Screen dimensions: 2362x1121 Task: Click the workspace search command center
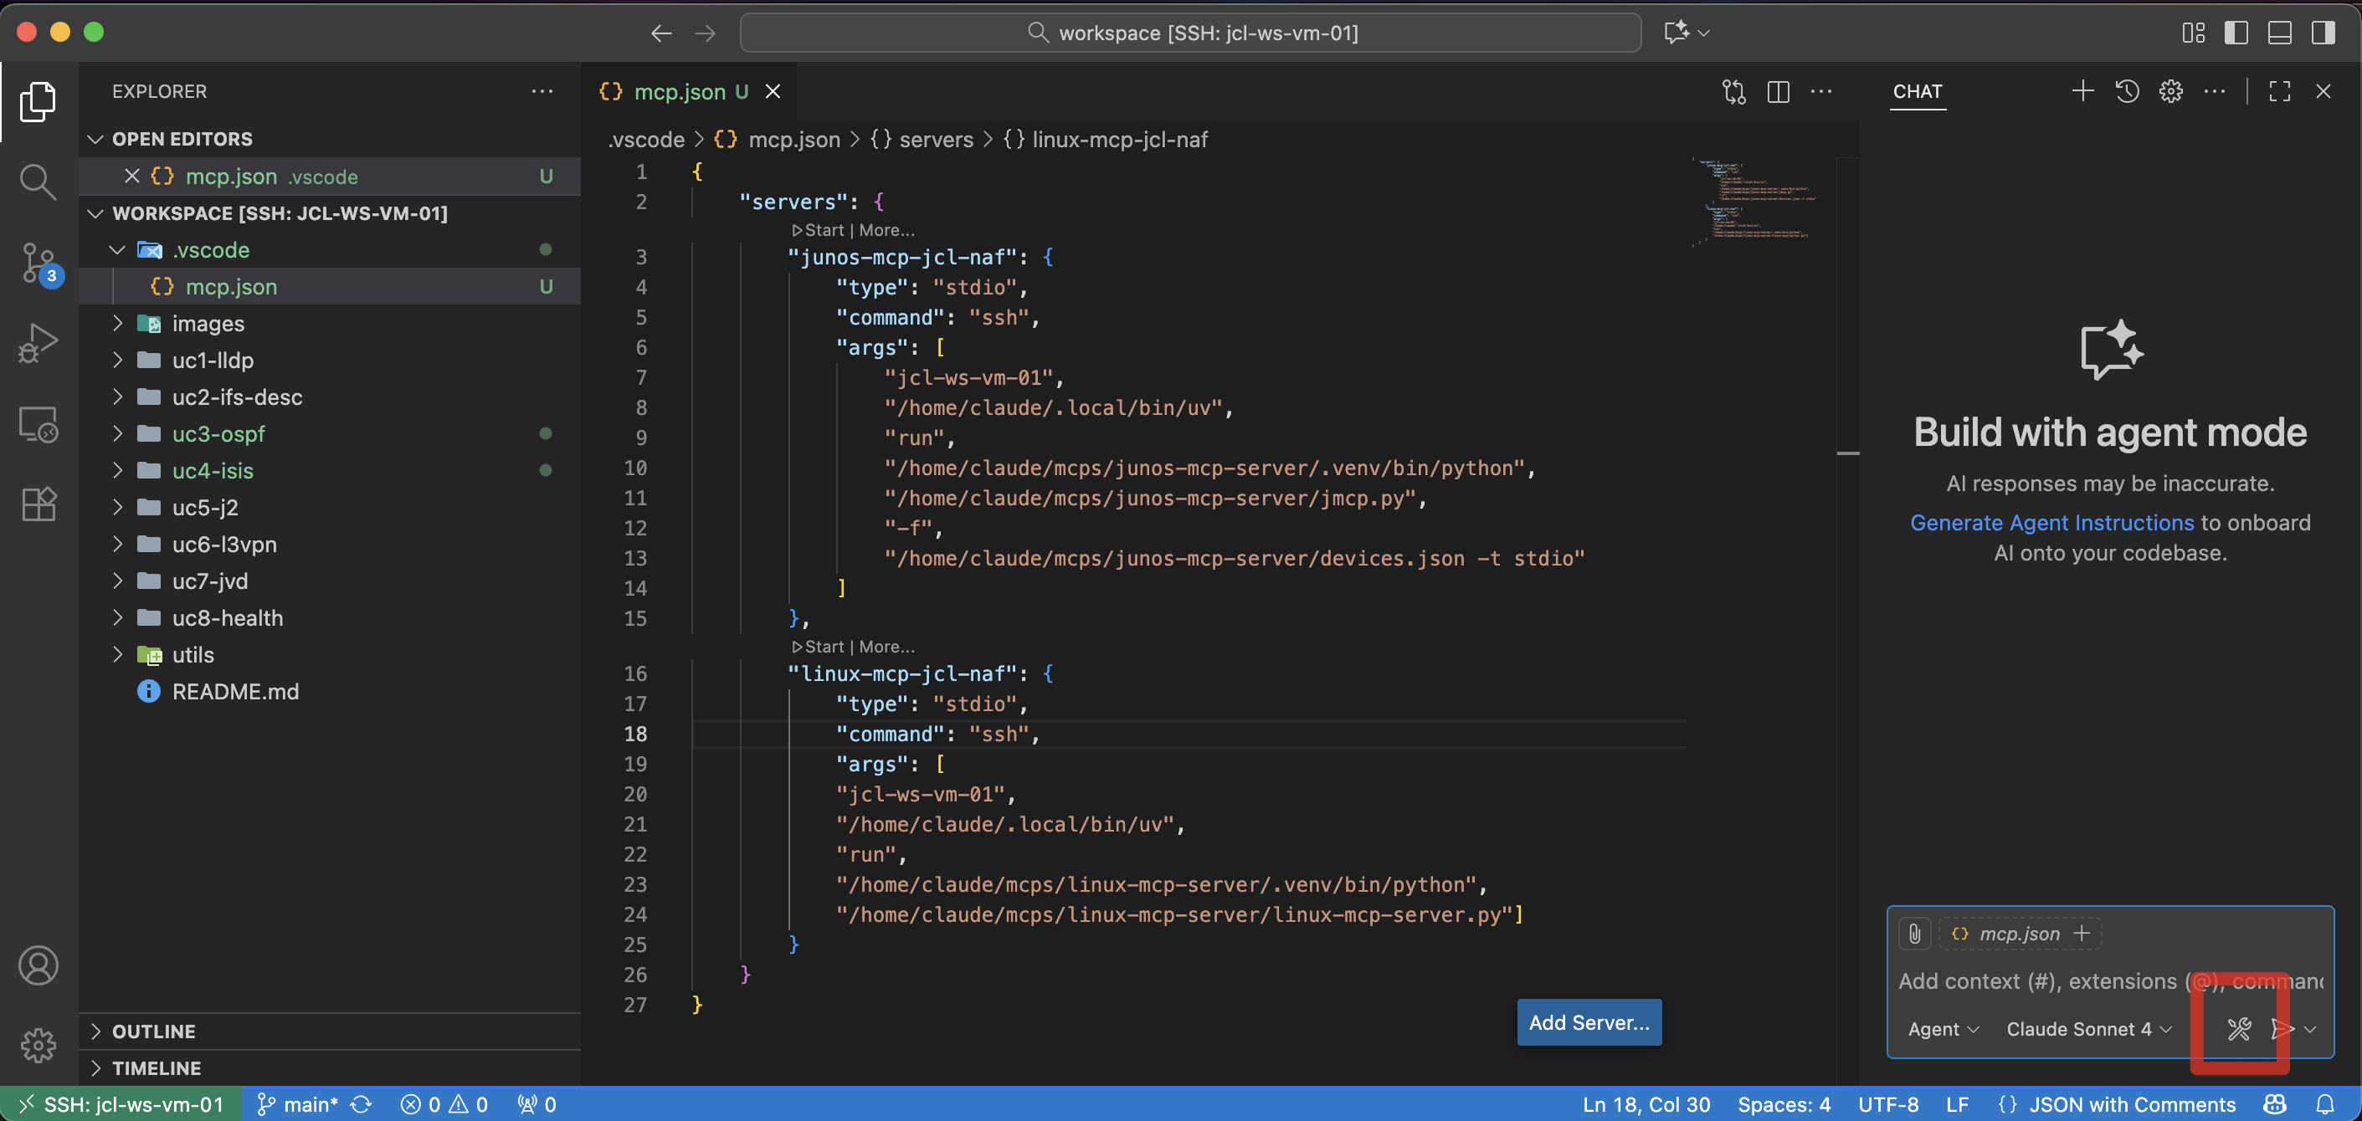[1190, 33]
